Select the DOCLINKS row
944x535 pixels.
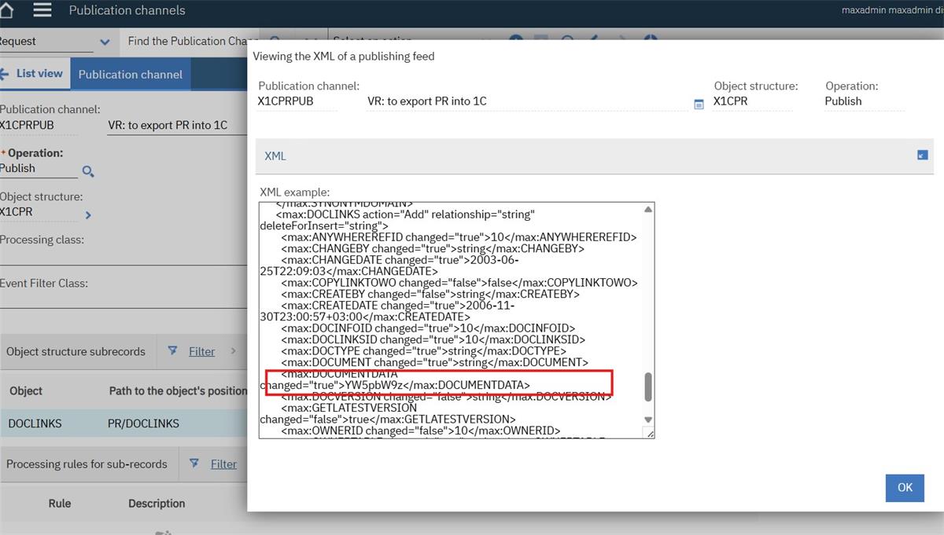124,423
